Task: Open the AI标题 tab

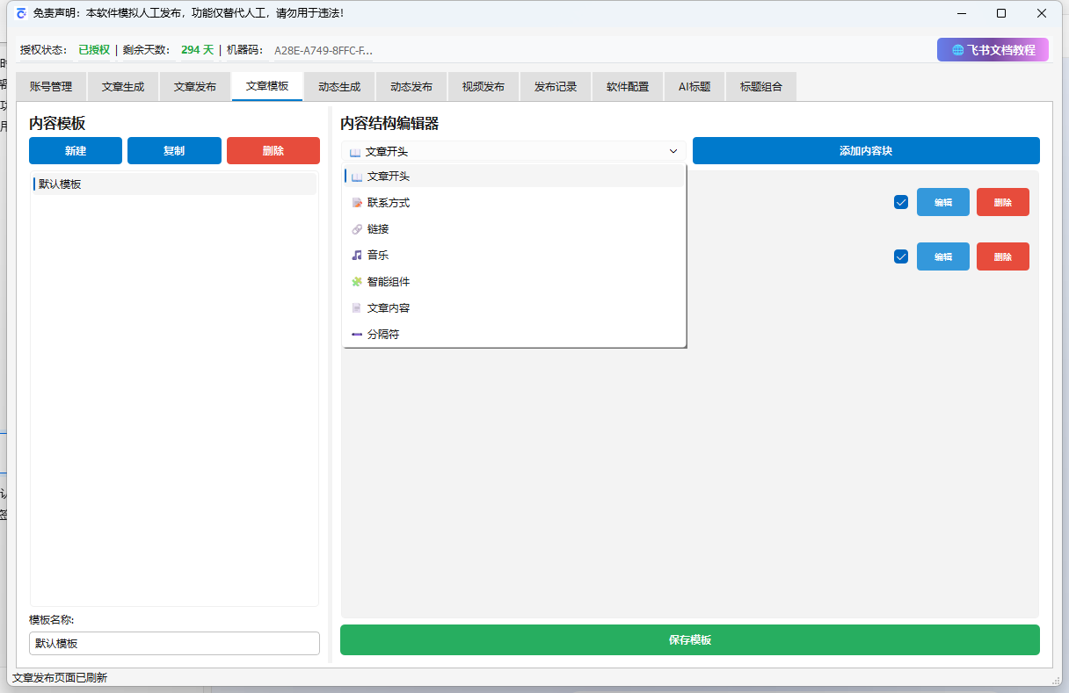Action: tap(694, 87)
